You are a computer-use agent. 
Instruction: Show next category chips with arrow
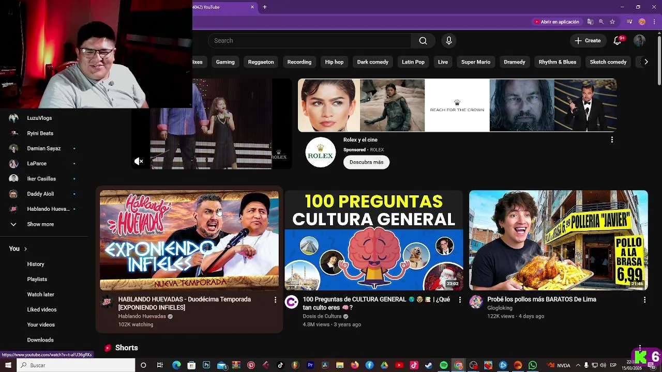[x=645, y=62]
